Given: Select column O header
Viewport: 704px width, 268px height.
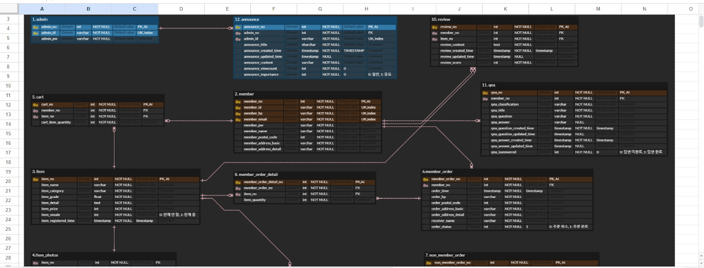Looking at the screenshot, I should pos(683,9).
